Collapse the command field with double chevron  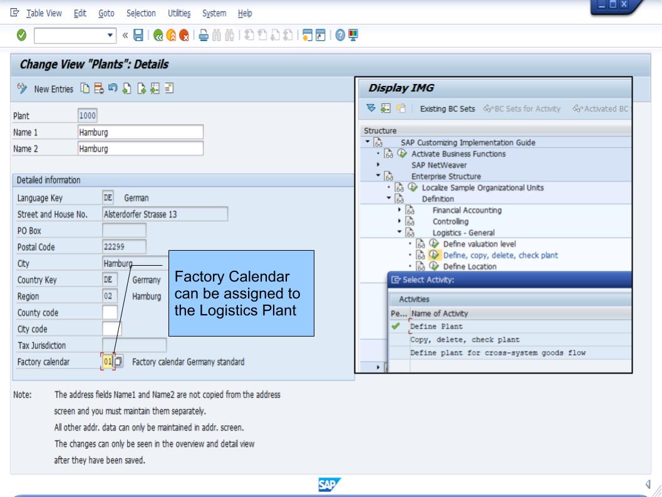(x=125, y=35)
